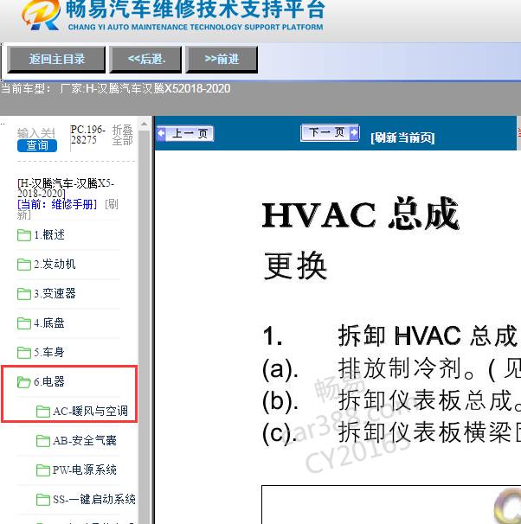Viewport: 521px width, 524px height.
Task: Open AC-暖风与空调 subfolder
Action: pyautogui.click(x=90, y=411)
